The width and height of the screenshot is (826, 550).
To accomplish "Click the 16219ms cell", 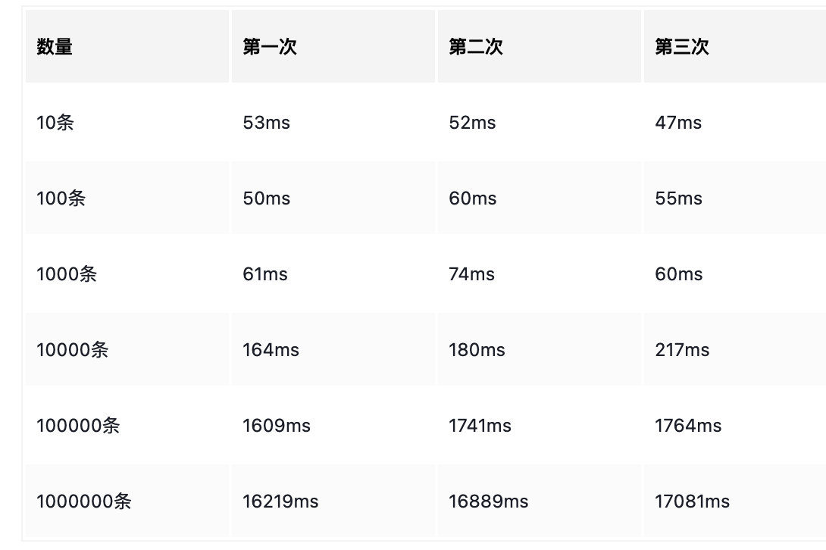I will click(333, 501).
